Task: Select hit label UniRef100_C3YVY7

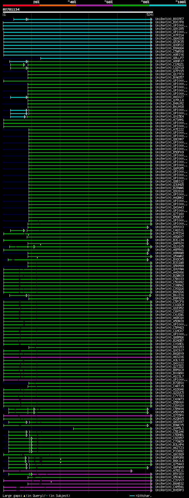Action: coord(170,481)
